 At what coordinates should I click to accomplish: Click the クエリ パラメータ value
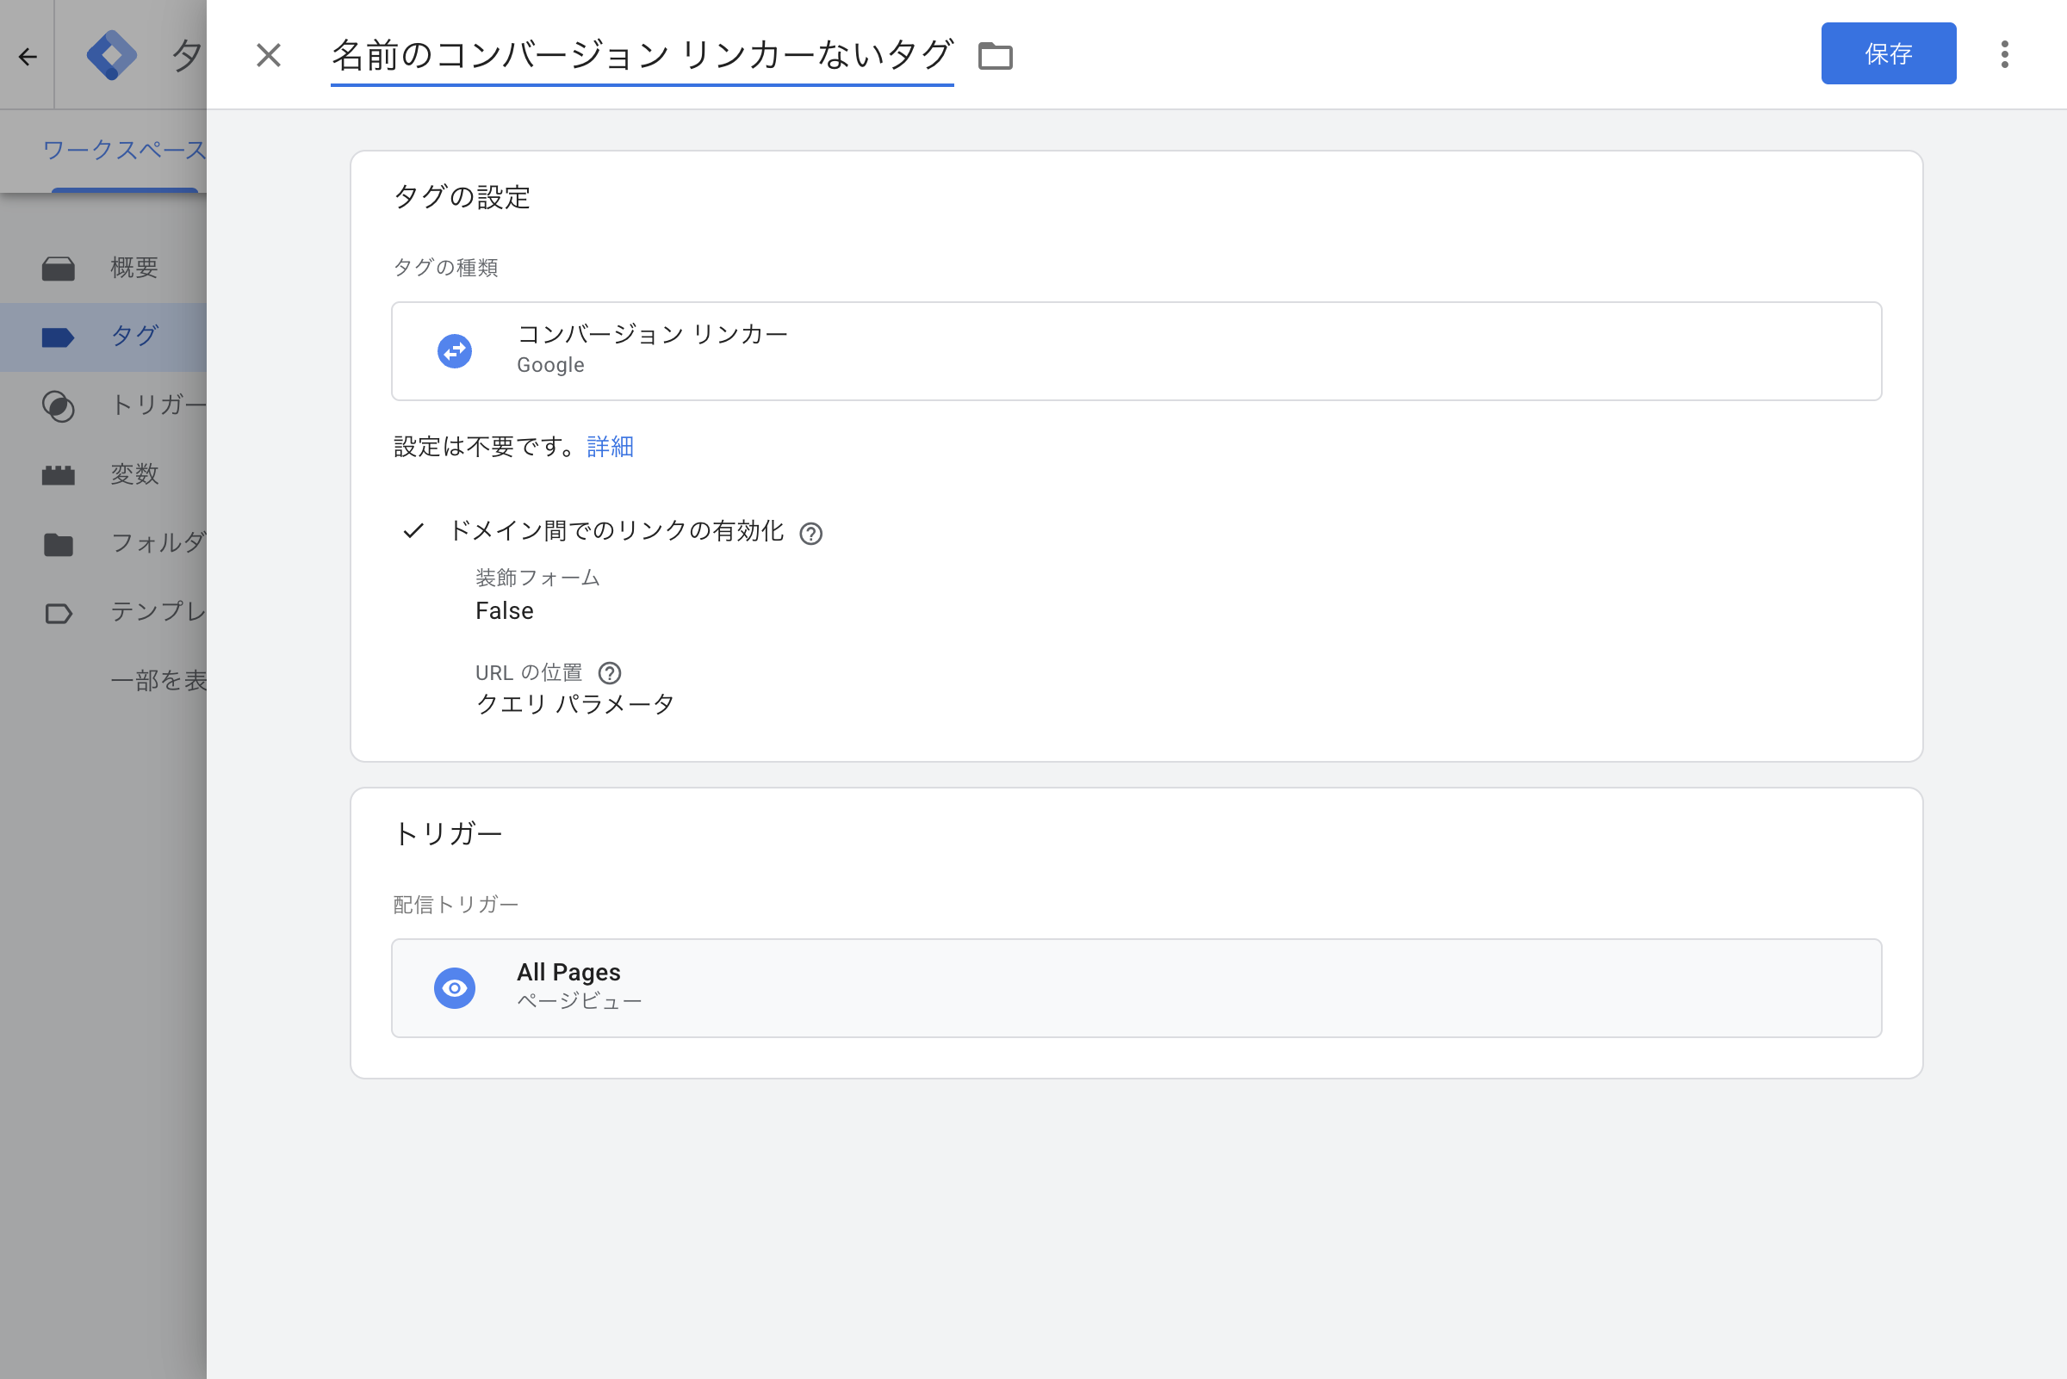pos(574,703)
